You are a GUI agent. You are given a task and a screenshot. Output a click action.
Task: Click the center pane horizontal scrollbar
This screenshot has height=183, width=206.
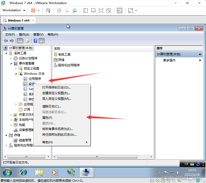[97, 157]
